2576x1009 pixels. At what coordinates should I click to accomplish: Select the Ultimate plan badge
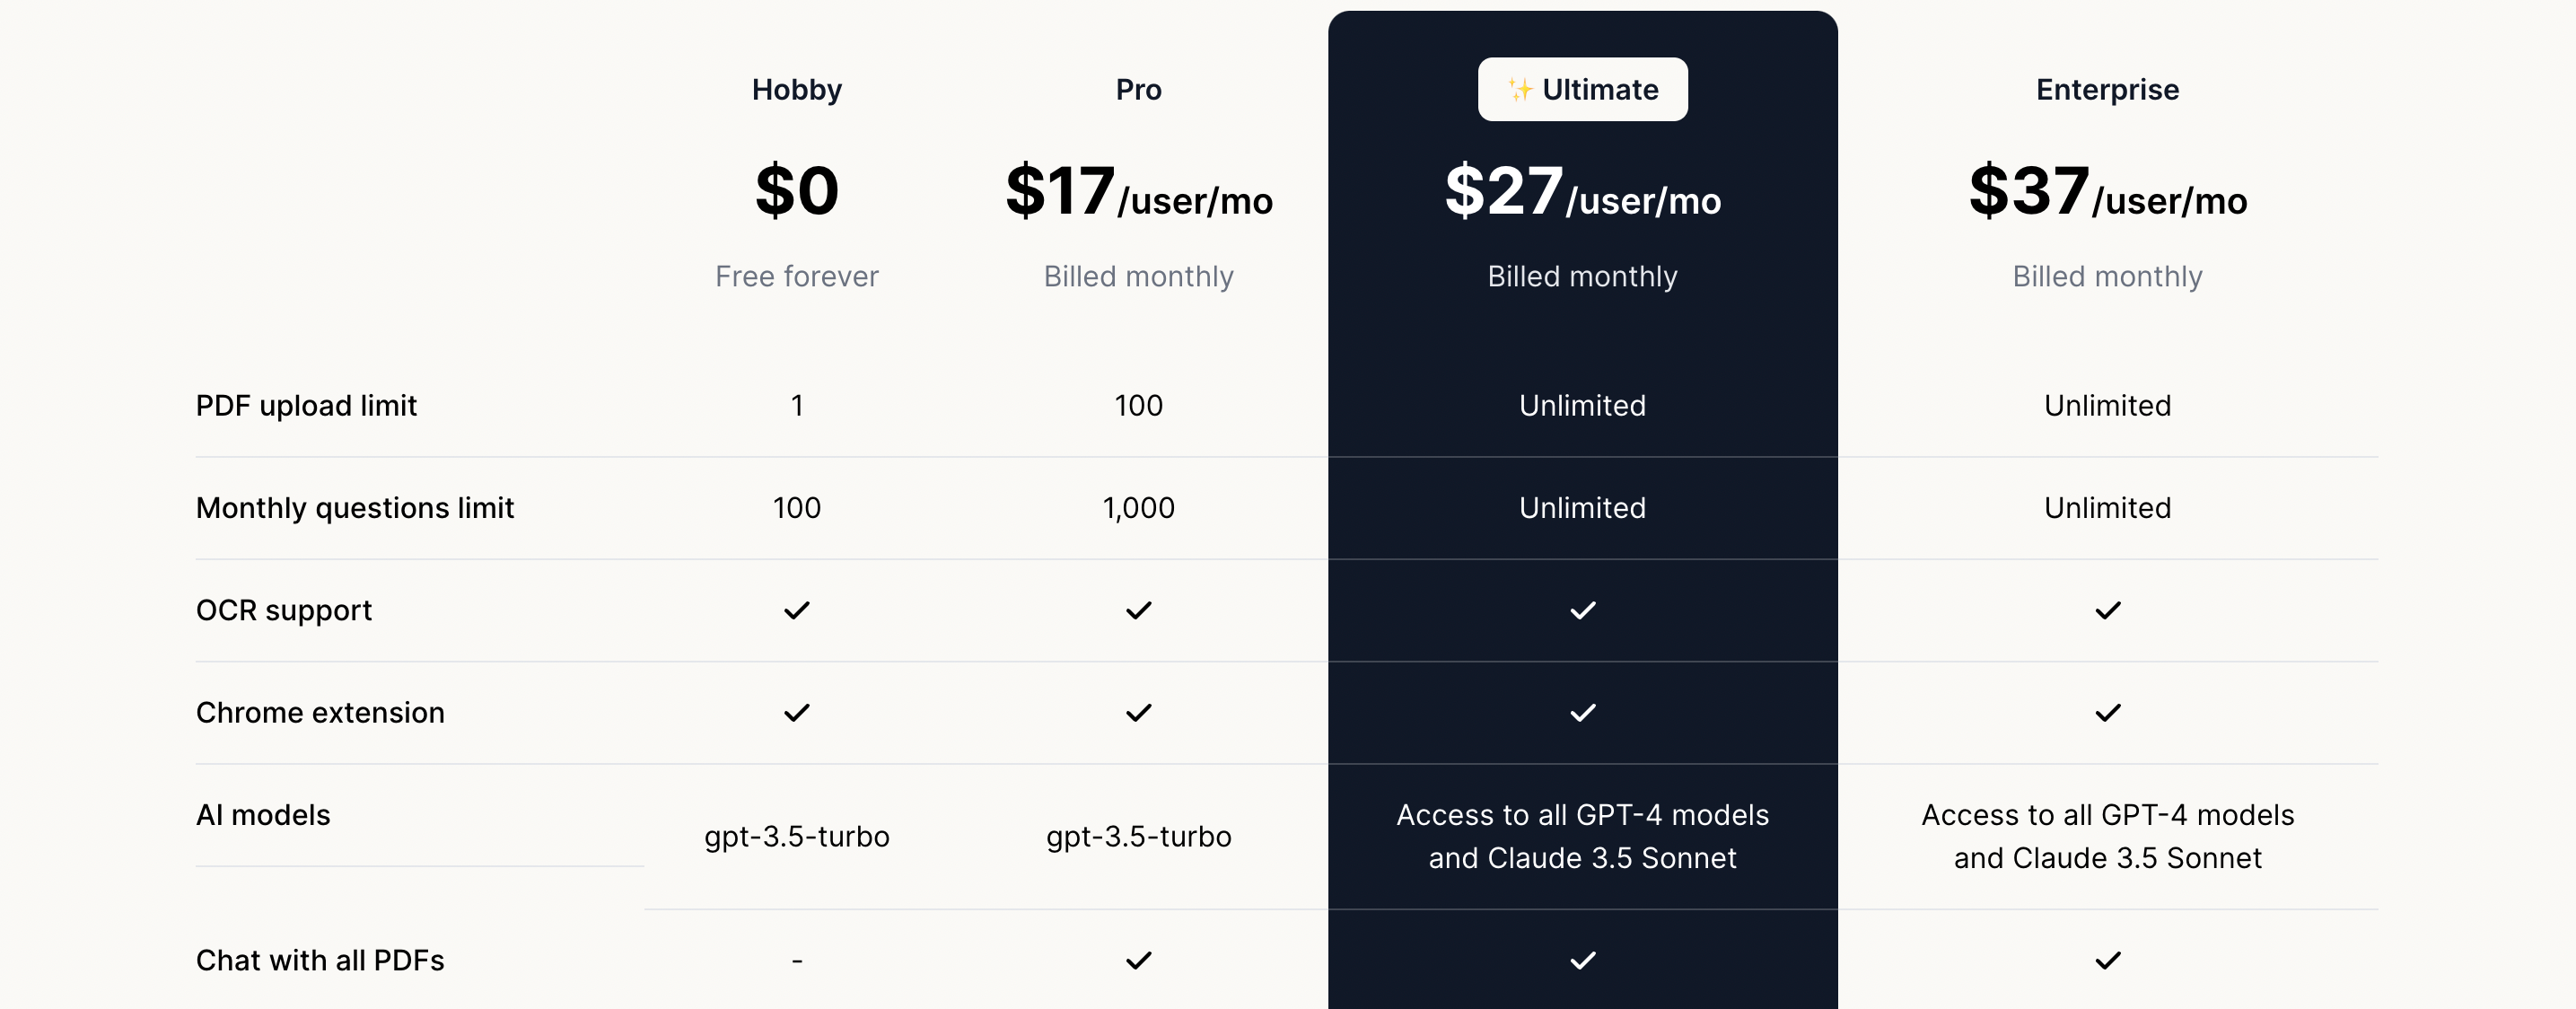(x=1583, y=90)
